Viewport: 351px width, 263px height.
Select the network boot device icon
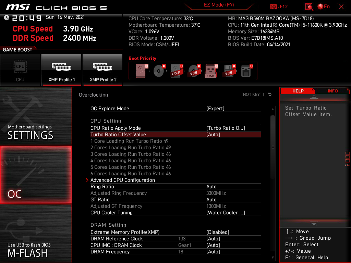coord(247,71)
